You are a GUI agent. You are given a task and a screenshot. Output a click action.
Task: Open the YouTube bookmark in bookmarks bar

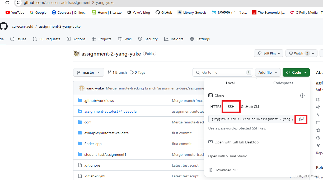pyautogui.click(x=15, y=12)
